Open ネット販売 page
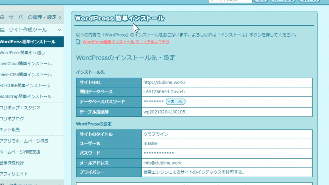Image resolution: width=329 pixels, height=185 pixels. pyautogui.click(x=10, y=130)
